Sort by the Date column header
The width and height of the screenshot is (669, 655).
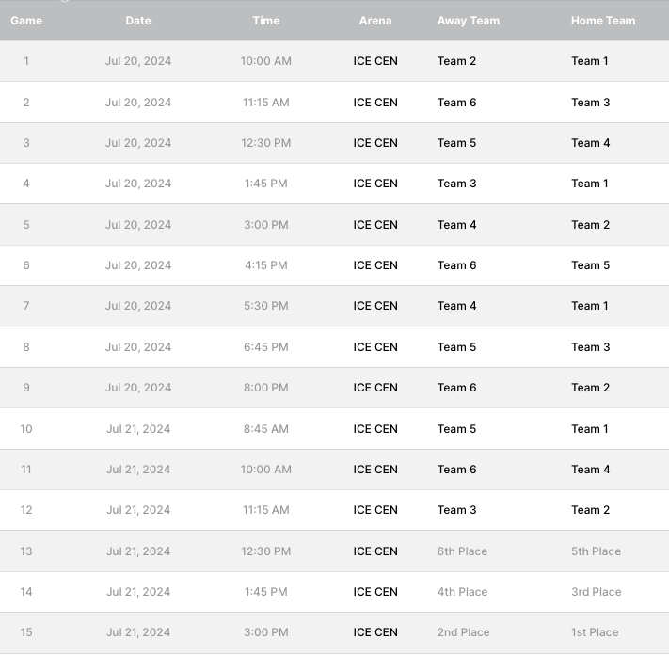[138, 21]
